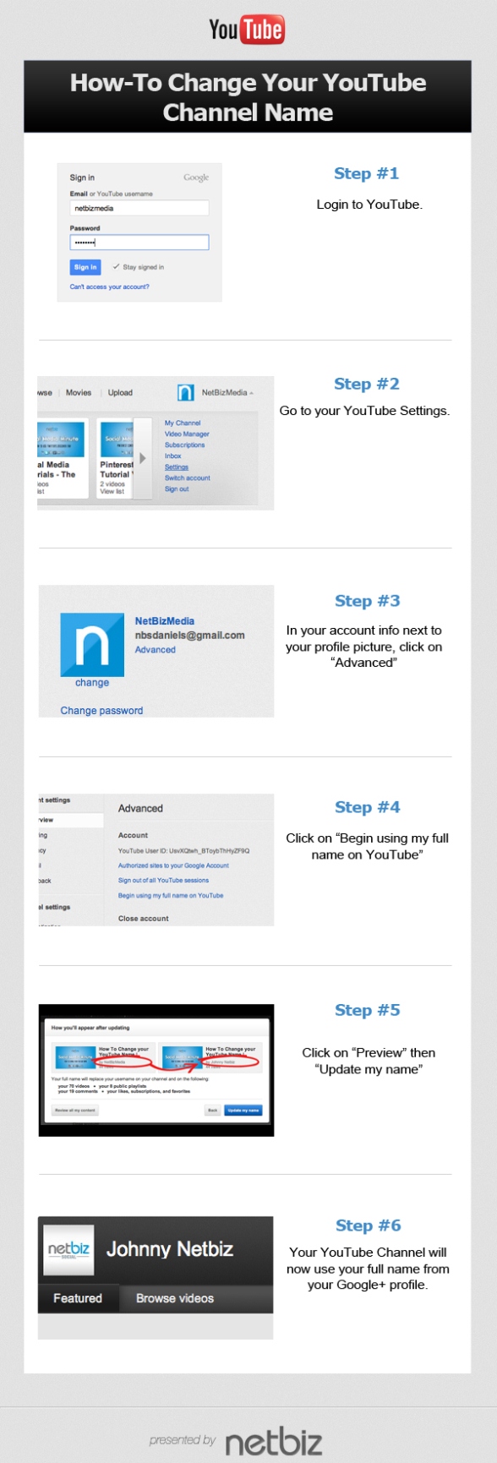Image resolution: width=497 pixels, height=1463 pixels.
Task: Open the Movies menu item
Action: coord(79,393)
